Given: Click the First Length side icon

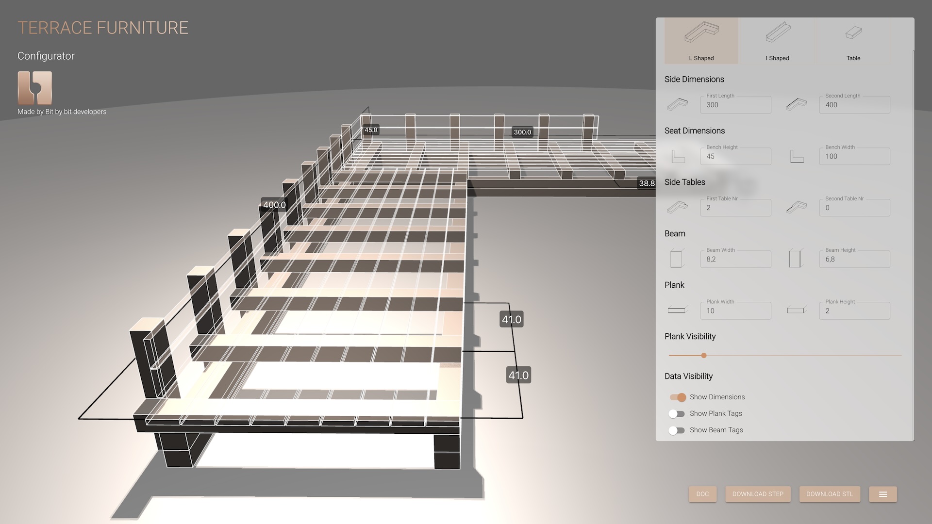Looking at the screenshot, I should (678, 104).
